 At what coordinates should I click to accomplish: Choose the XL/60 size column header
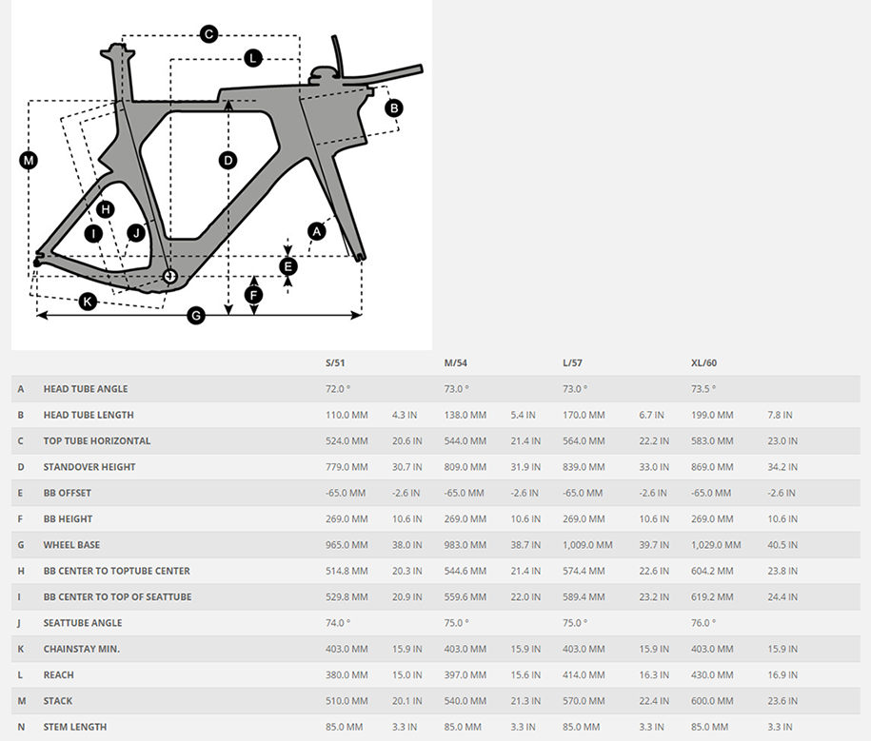pyautogui.click(x=703, y=363)
